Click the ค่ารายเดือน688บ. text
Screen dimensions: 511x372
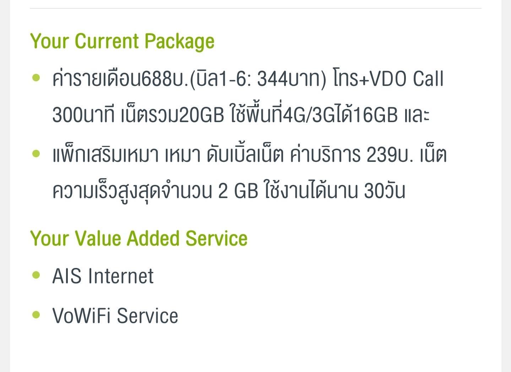click(120, 79)
